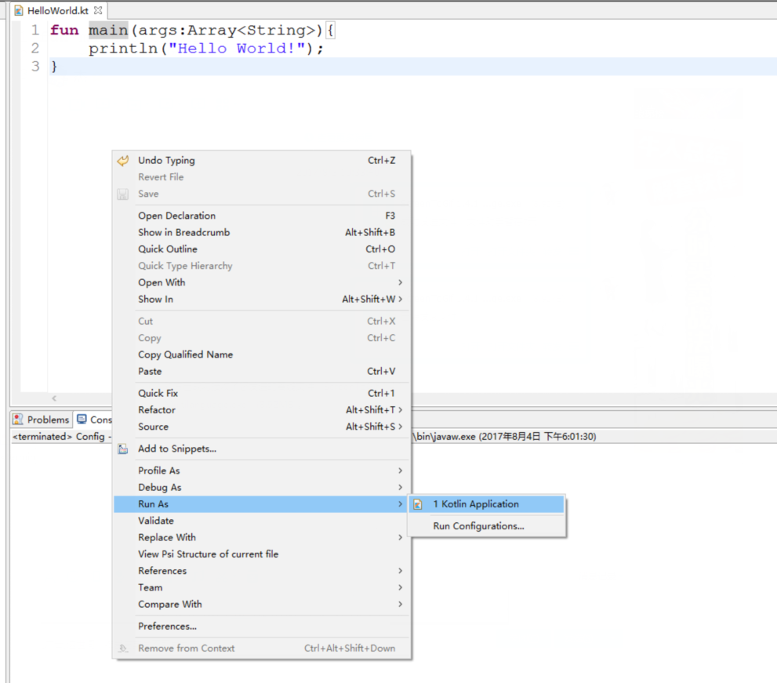Open the Refactor menu entry
This screenshot has height=683, width=777.
pyautogui.click(x=262, y=410)
